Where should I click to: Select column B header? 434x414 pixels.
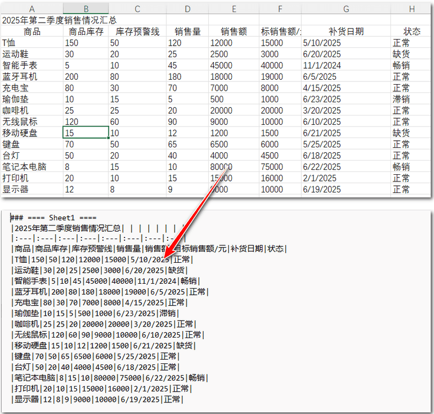(86, 9)
